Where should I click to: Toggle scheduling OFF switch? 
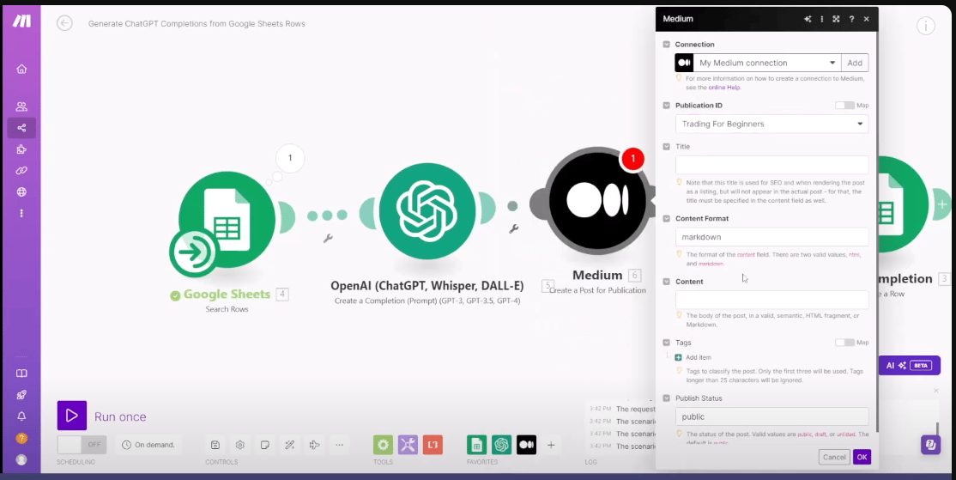(x=82, y=445)
